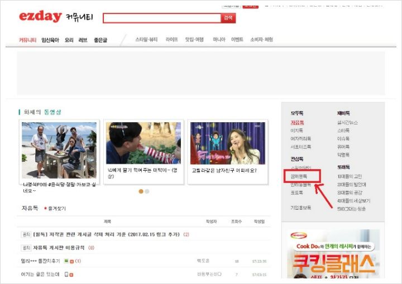This screenshot has width=402, height=284.
Task: Click the mobile phone icon in the 여기는 post
Action: tap(66, 275)
